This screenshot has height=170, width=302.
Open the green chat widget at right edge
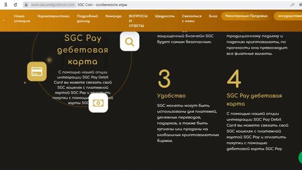[300, 158]
